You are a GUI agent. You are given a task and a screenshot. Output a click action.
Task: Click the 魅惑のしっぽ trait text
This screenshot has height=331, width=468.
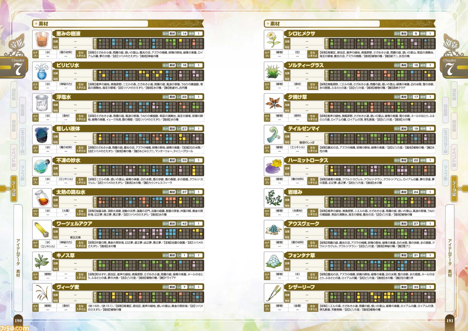[307, 142]
